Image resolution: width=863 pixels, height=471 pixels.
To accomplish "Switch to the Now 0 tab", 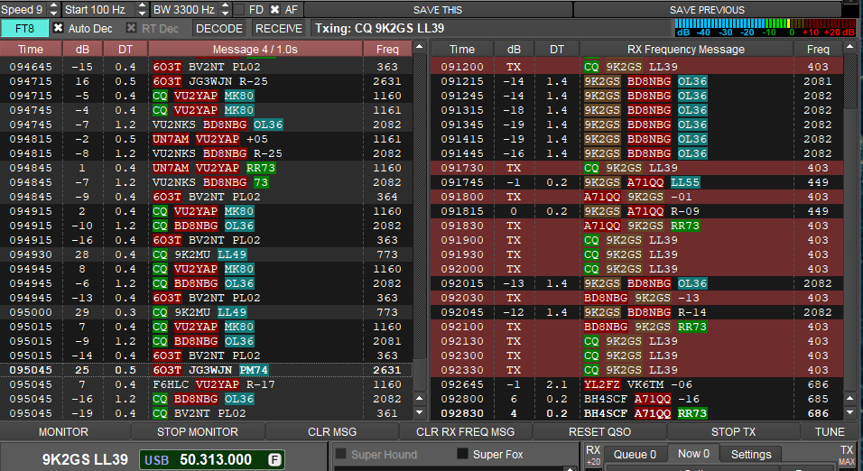I will pos(693,453).
